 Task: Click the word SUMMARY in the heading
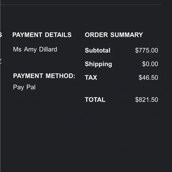coord(127,35)
